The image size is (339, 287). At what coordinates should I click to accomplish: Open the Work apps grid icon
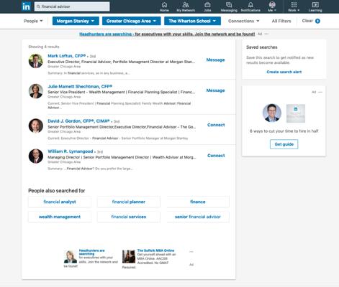294,5
